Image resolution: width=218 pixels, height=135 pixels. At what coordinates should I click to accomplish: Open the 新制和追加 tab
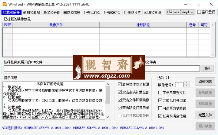(31, 12)
